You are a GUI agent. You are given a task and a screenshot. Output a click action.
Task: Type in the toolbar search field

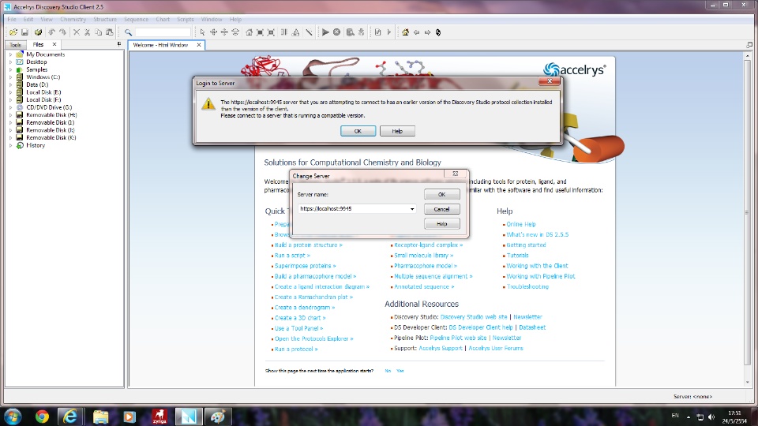[x=163, y=32]
